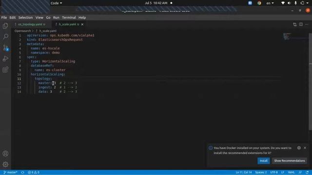Open the Edit menu
Viewport: 312px width, 175px height.
coord(13,17)
